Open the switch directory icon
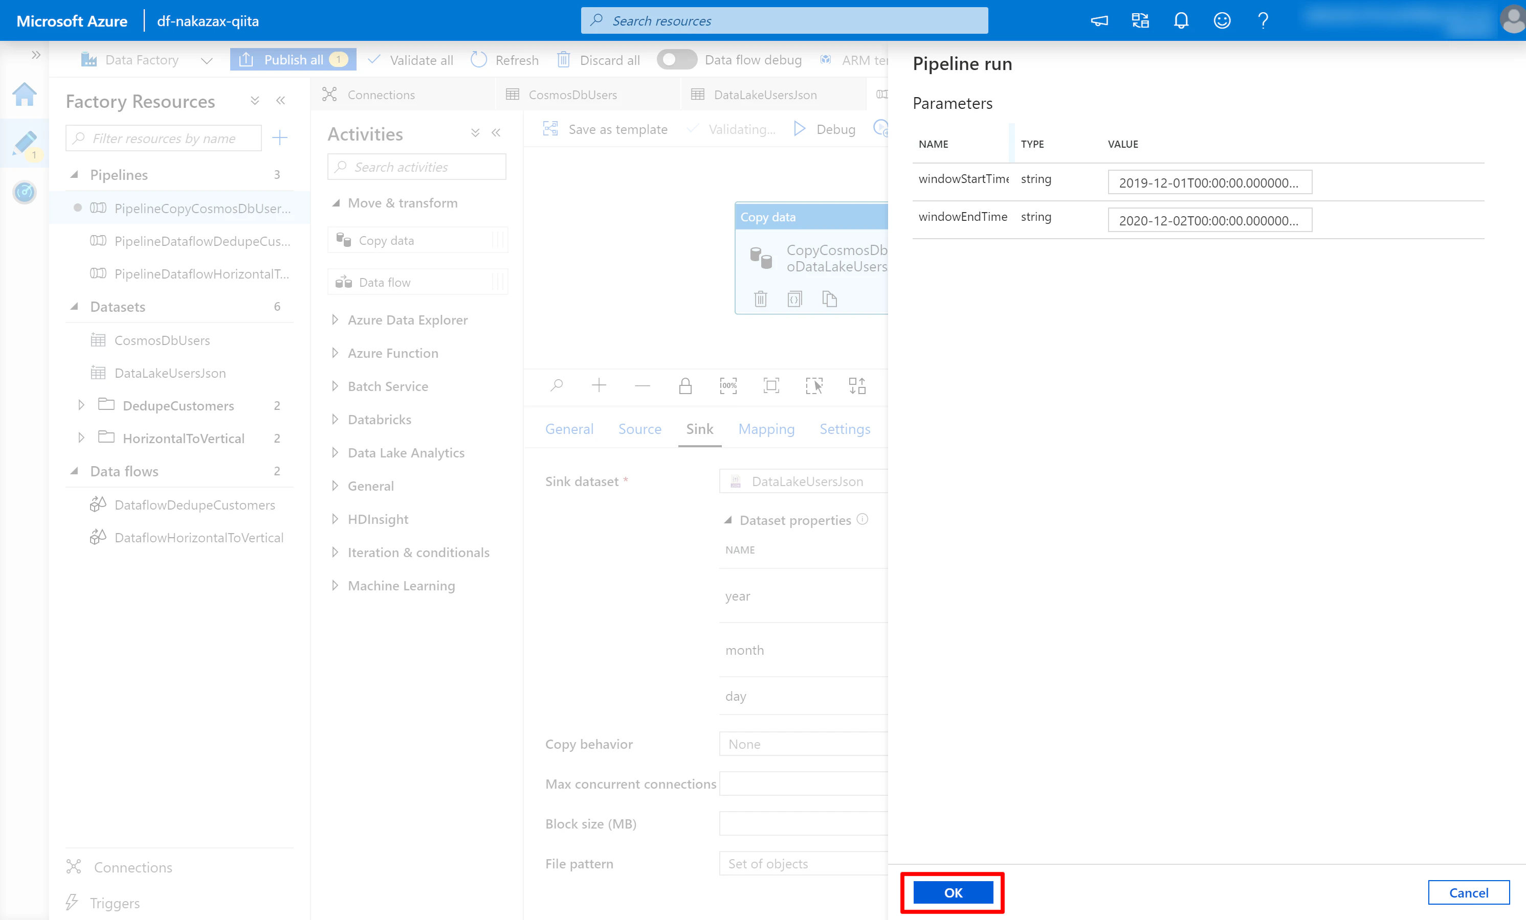1526x920 pixels. click(1140, 20)
